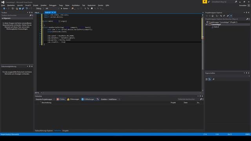This screenshot has height=141, width=251.
Task: Click the yellow notification flag icon
Action: [205, 2]
